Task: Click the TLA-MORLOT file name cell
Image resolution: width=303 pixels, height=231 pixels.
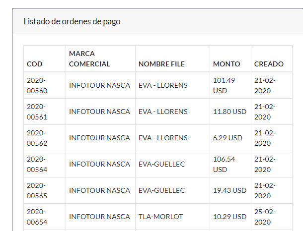Action: [x=161, y=217]
